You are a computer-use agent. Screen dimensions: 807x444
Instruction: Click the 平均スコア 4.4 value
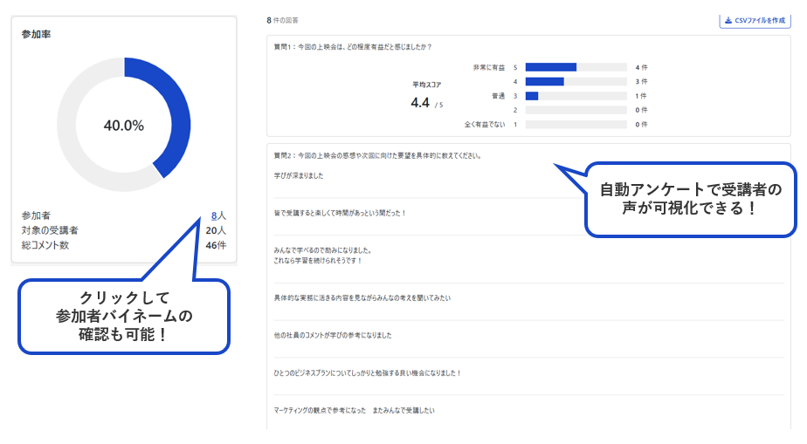pyautogui.click(x=420, y=103)
